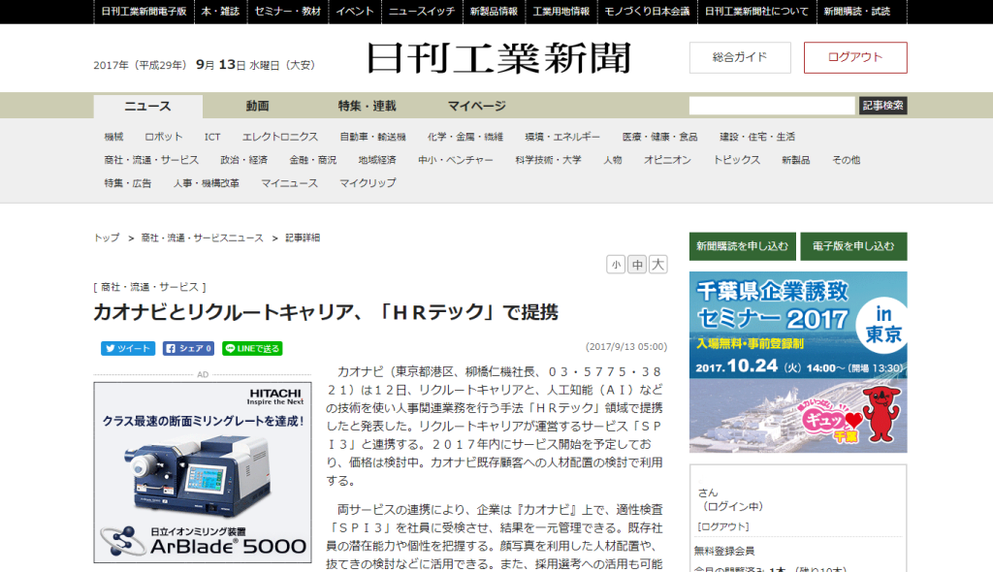Select the 人事・機構改革 category
993x572 pixels.
(x=207, y=183)
